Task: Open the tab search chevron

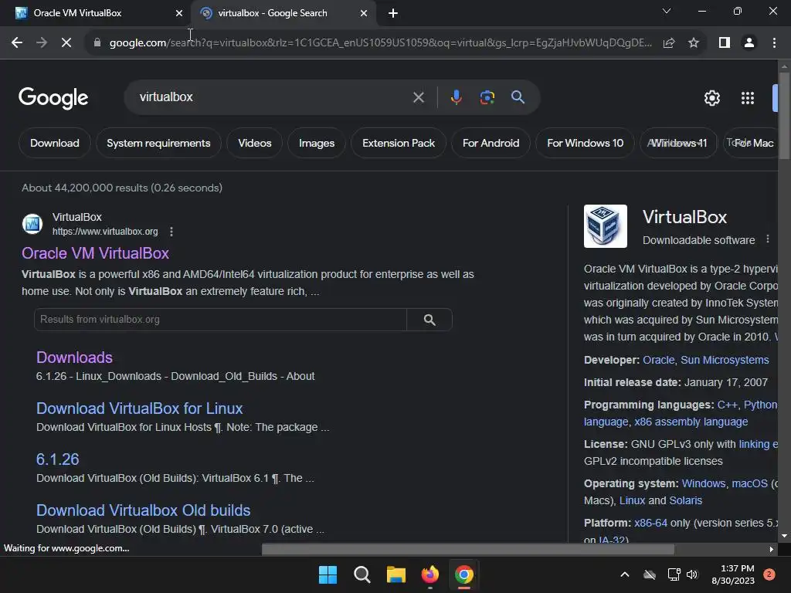Action: (667, 11)
